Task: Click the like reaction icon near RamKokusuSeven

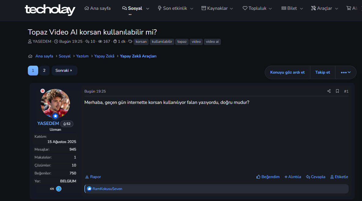Action: click(x=89, y=189)
